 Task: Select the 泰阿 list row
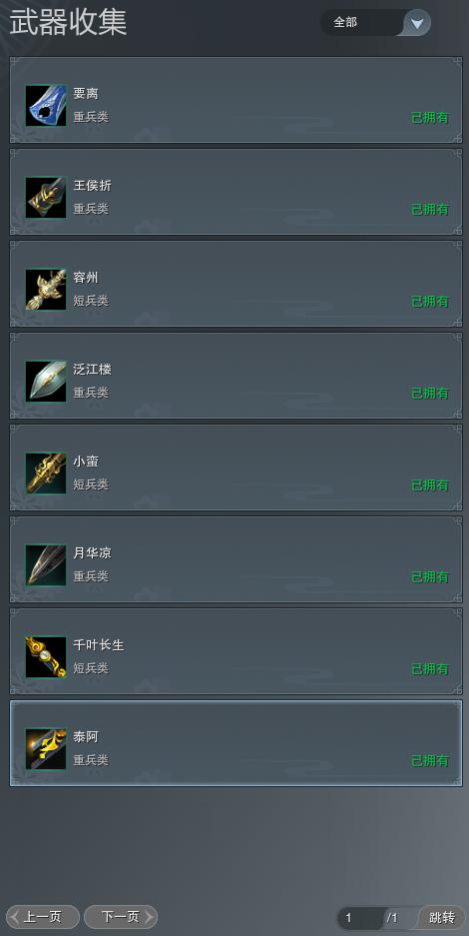click(x=235, y=743)
